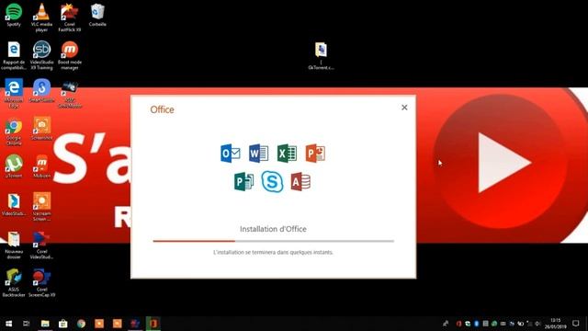The height and width of the screenshot is (331, 588).
Task: Click the Skype icon in Office installer
Action: pos(272,182)
